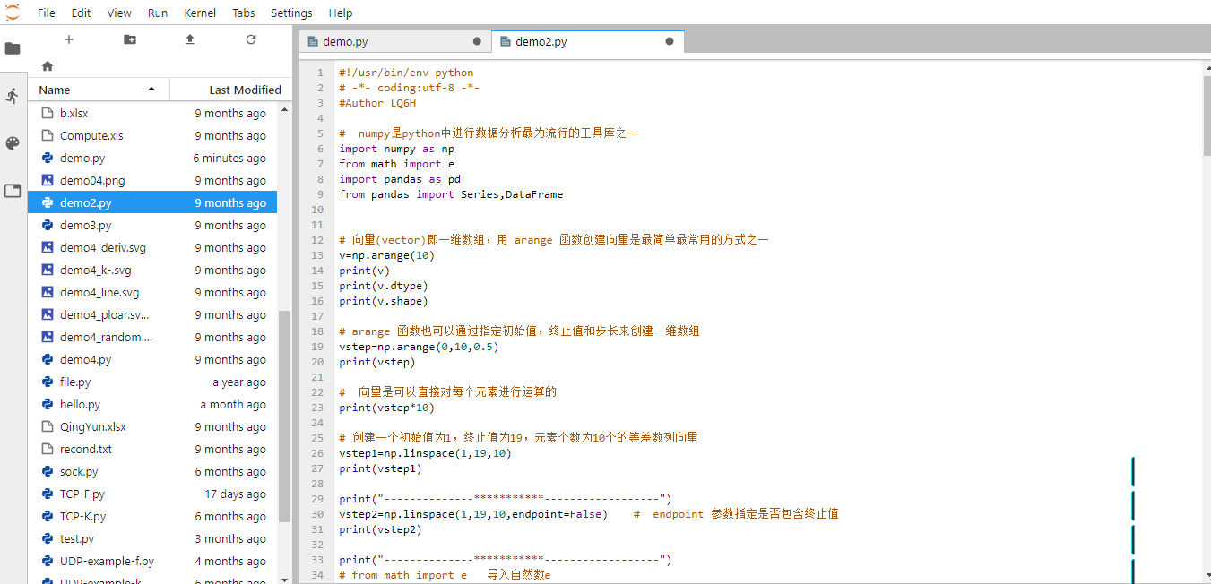Close the unsaved demo.py tab via dot
This screenshot has height=584, width=1211.
point(477,41)
